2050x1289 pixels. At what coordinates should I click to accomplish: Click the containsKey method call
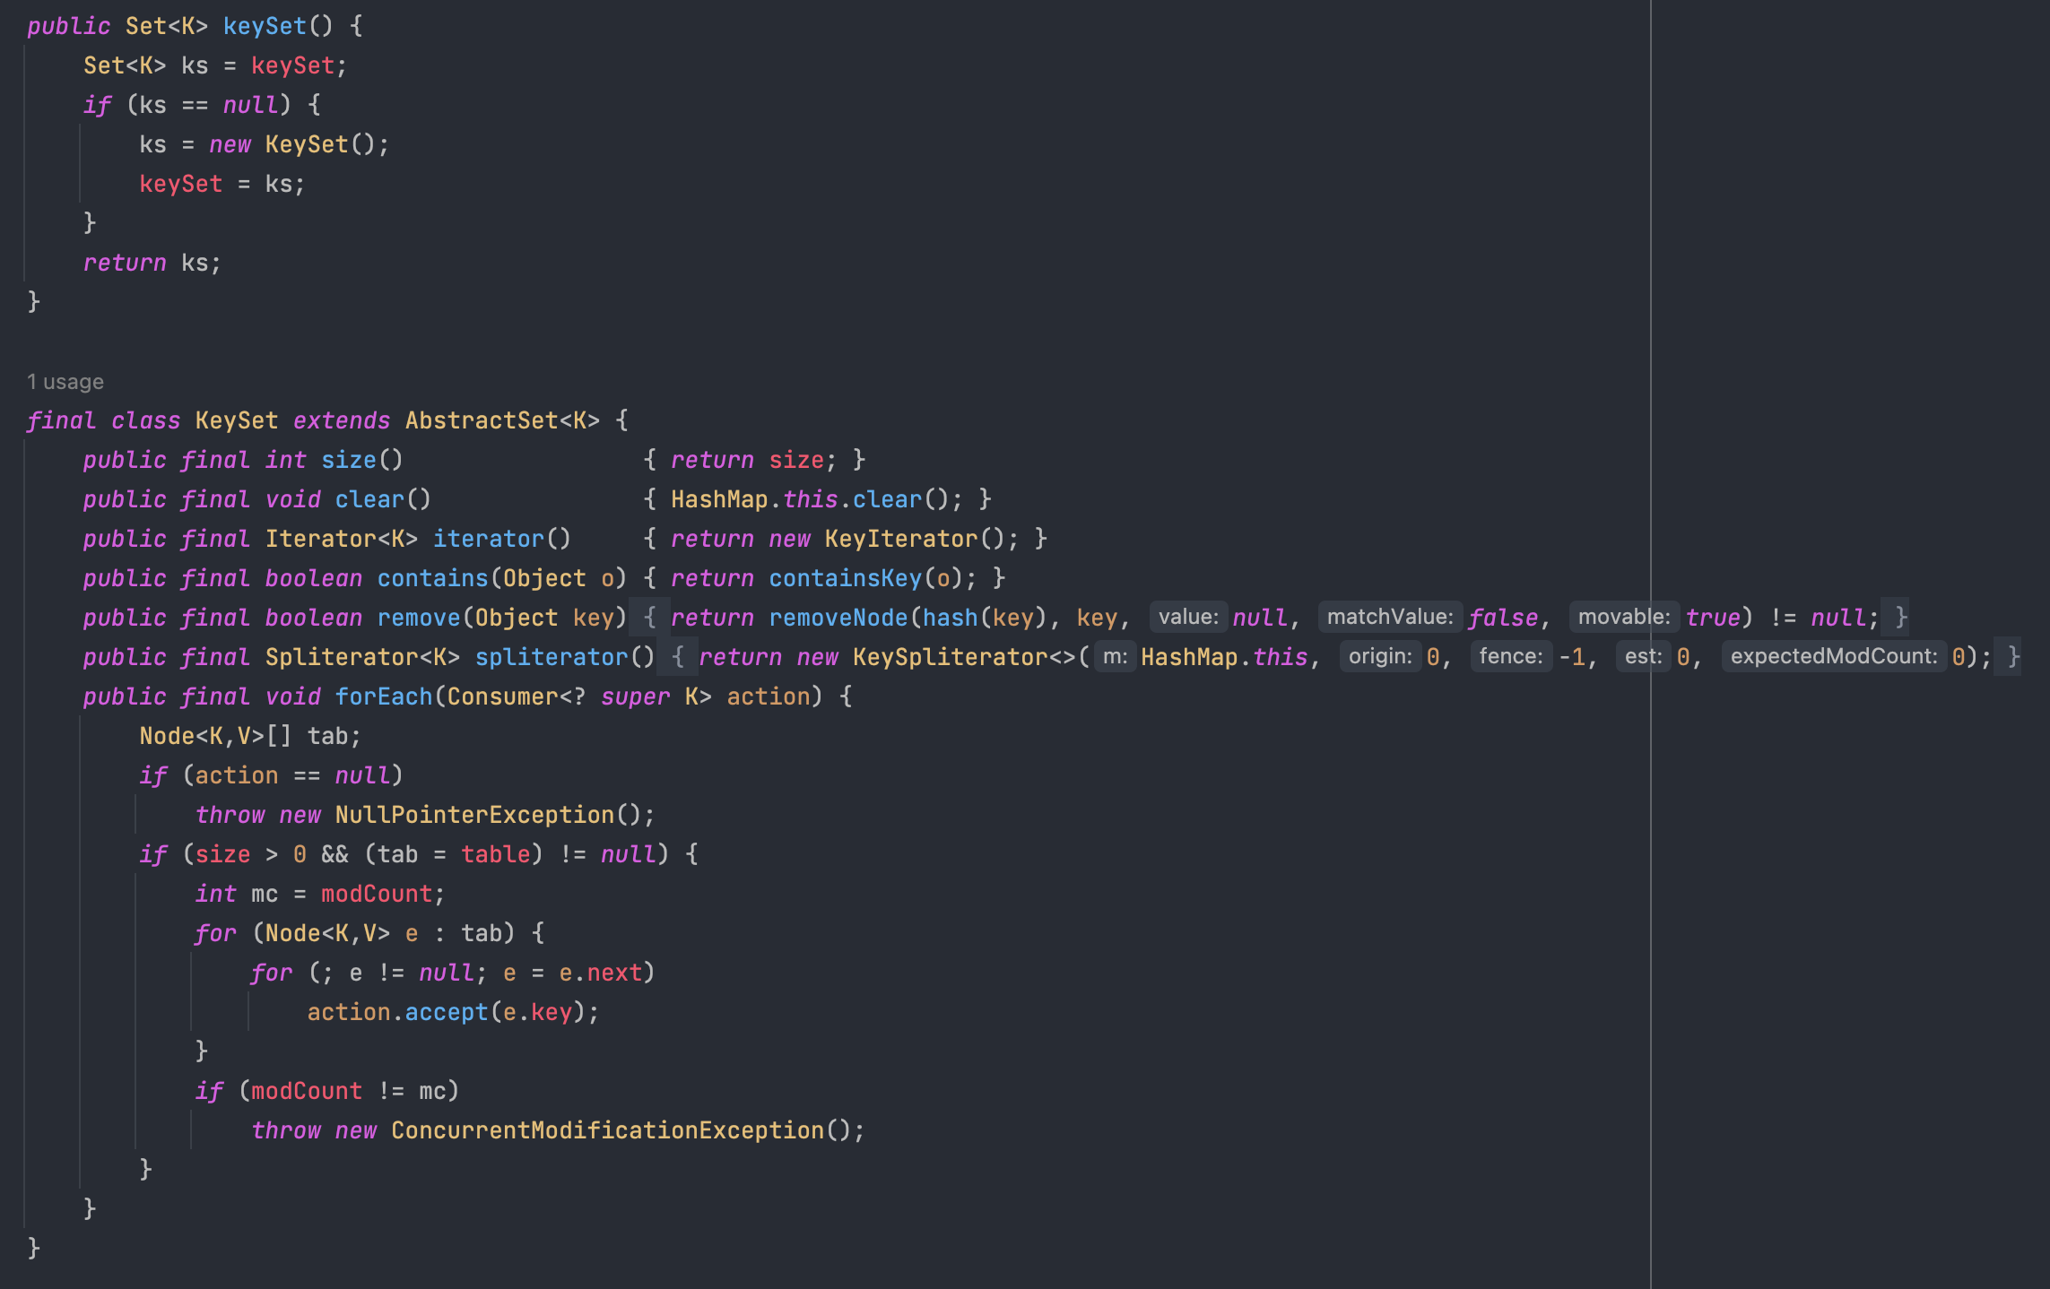pos(845,578)
